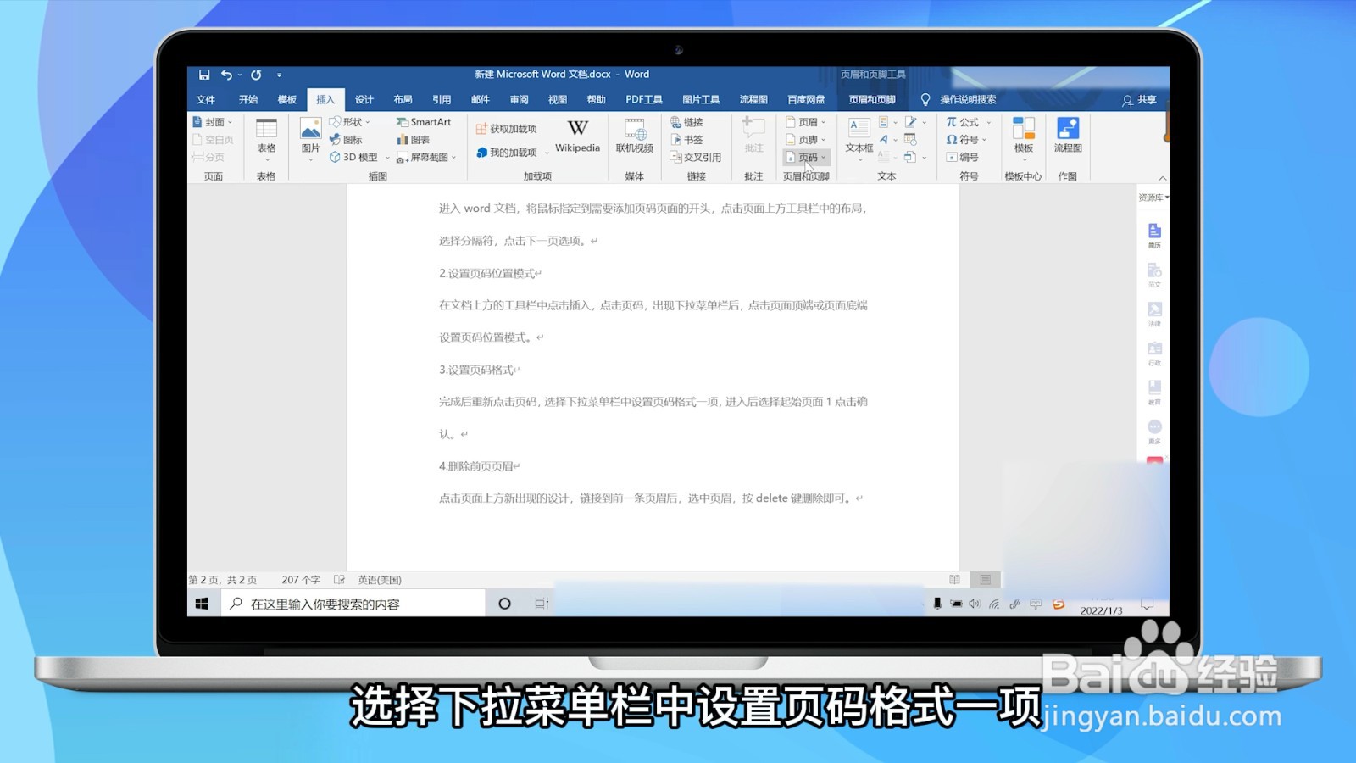Open the Wikipedia add-in
Viewport: 1356px width, 763px height.
coord(577,136)
